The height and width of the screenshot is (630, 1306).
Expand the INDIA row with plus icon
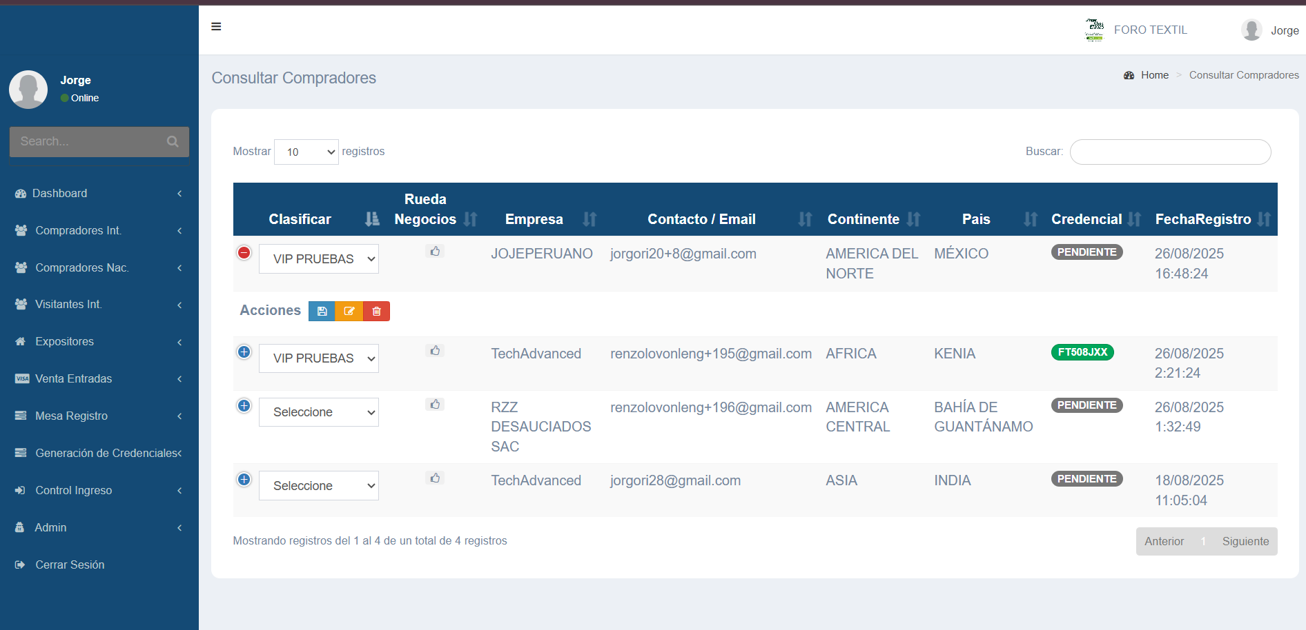pos(244,480)
